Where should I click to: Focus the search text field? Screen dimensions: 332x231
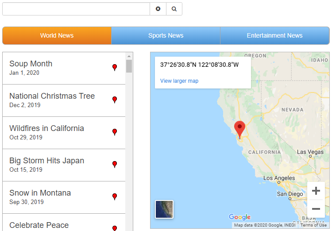tap(76, 9)
